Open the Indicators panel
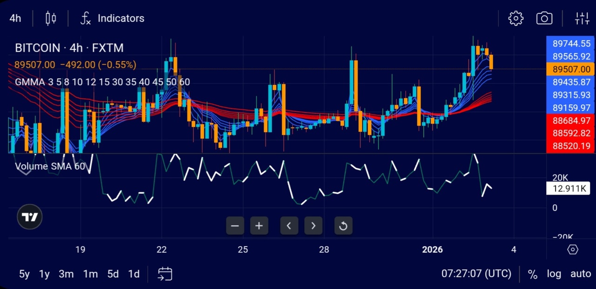This screenshot has height=289, width=596. pyautogui.click(x=112, y=19)
